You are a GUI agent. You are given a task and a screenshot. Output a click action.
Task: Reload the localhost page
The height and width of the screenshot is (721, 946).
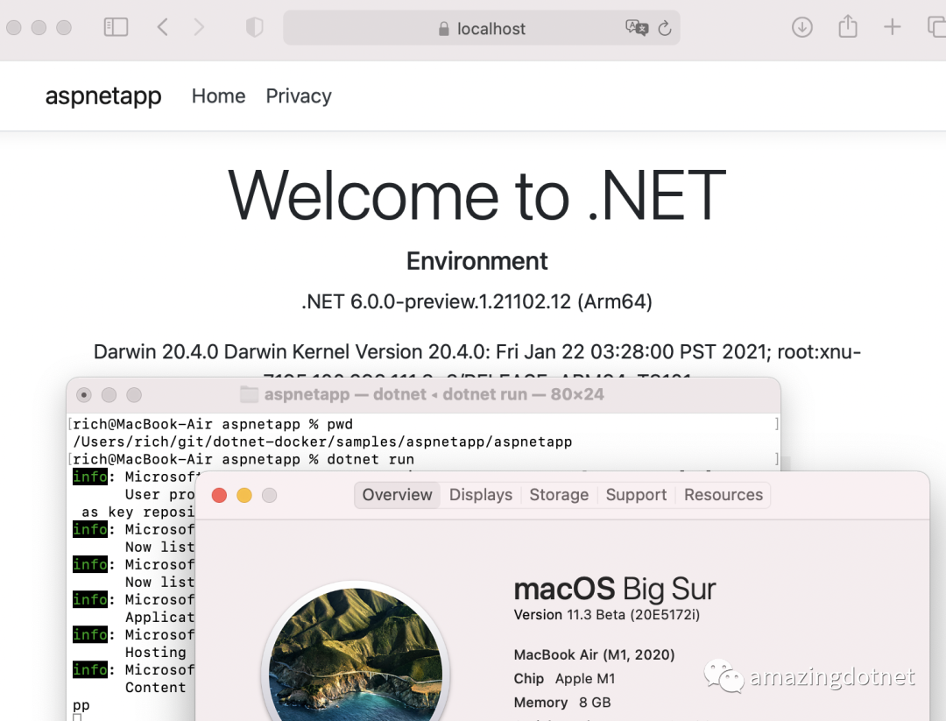coord(664,28)
